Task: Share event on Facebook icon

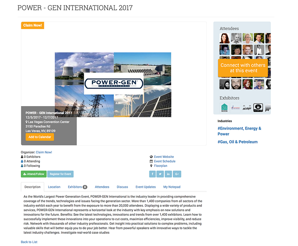Action: coord(152,174)
